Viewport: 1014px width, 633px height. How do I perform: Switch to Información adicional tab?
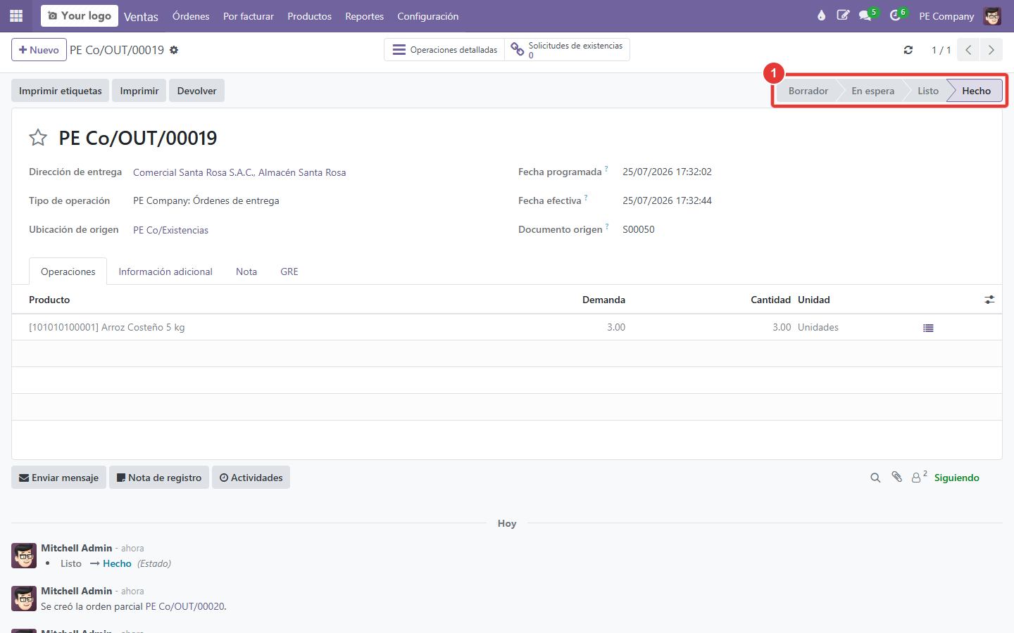pos(165,271)
